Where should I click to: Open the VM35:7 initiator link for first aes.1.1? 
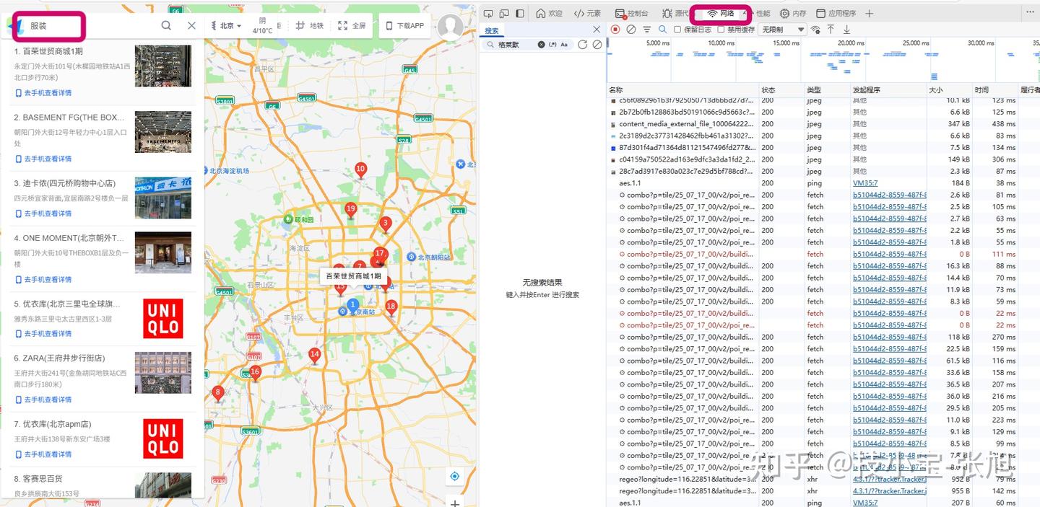(865, 183)
